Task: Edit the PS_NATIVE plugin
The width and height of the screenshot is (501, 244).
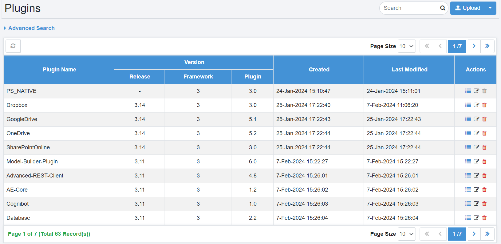Action: tap(476, 91)
